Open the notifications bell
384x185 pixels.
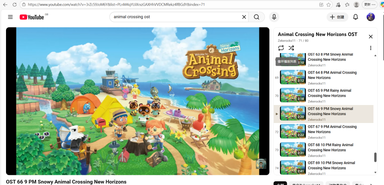(x=355, y=17)
